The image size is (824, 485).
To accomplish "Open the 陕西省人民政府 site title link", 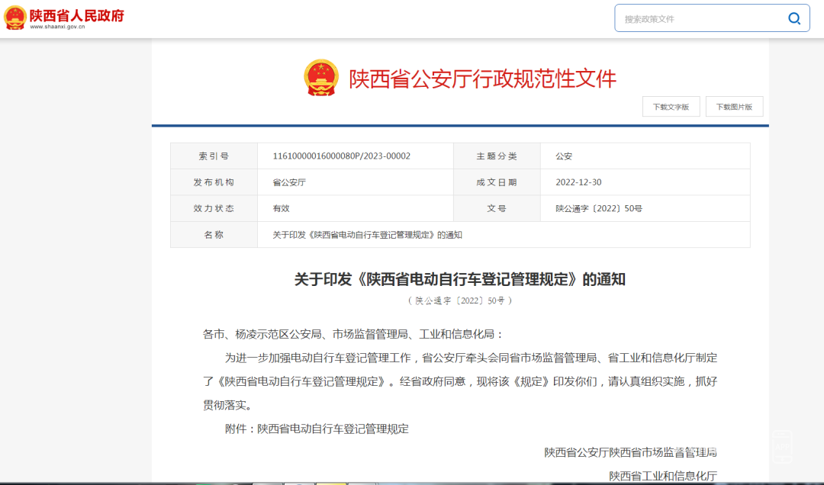I will (x=77, y=14).
